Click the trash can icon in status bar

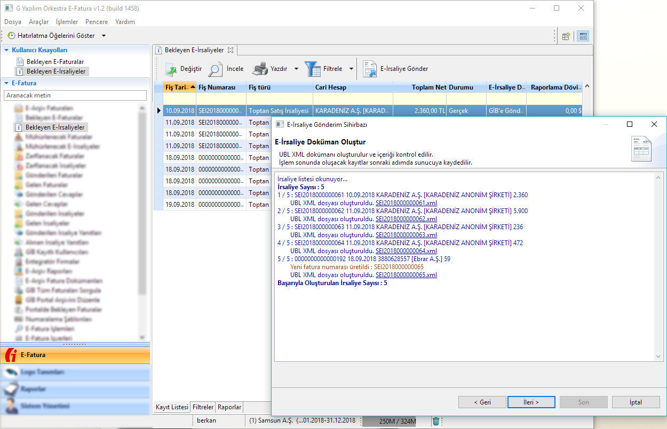click(436, 421)
